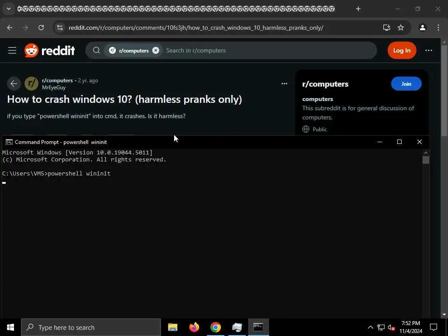This screenshot has height=336, width=448.
Task: Click the Command Prompt title bar icon
Action: [x=9, y=142]
